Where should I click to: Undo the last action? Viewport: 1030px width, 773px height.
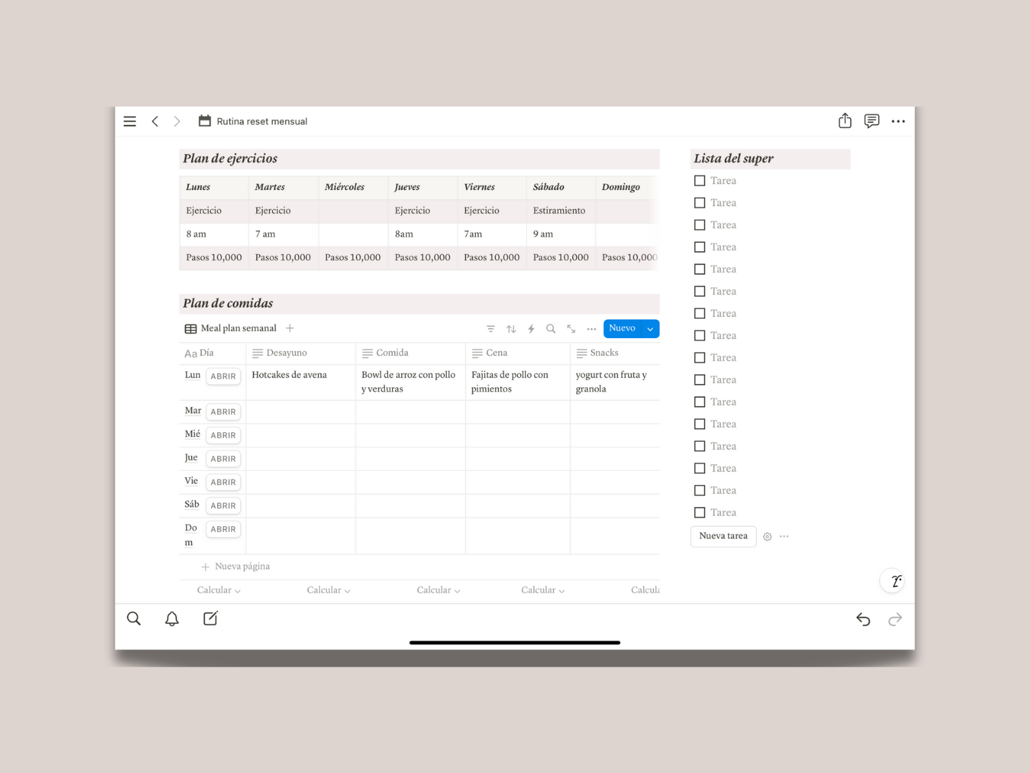click(x=863, y=620)
